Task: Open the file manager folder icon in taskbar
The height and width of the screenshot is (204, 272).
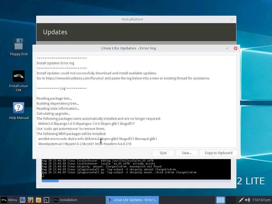Action: [38, 200]
